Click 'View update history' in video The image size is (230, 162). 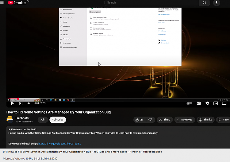tap(98, 28)
